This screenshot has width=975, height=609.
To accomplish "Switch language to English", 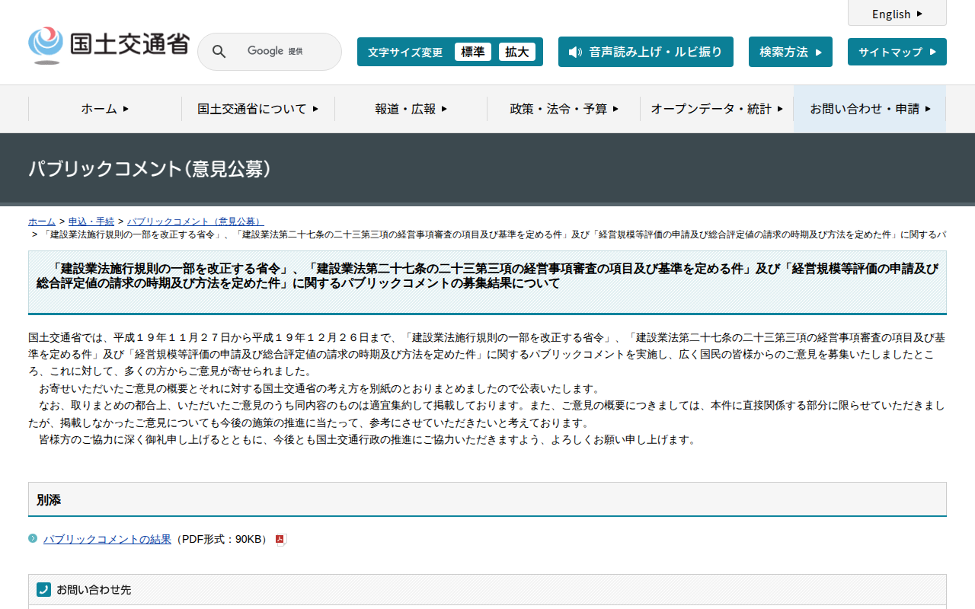I will [897, 14].
